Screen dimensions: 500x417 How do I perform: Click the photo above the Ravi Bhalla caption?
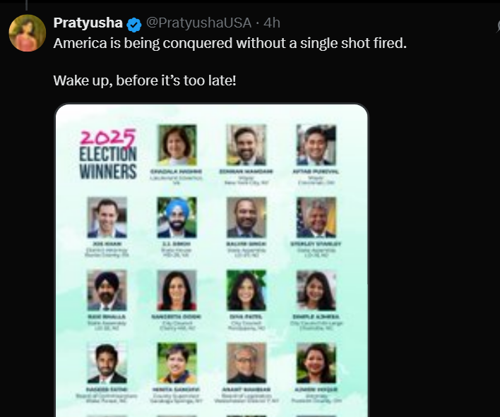click(107, 291)
